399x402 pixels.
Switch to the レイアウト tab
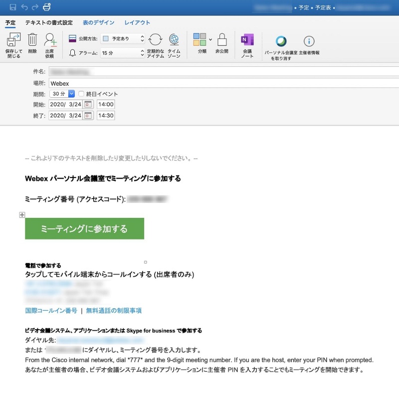[137, 22]
